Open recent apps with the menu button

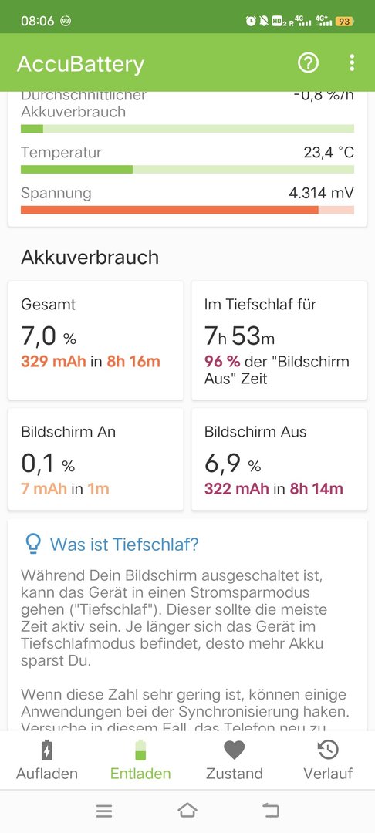click(104, 811)
